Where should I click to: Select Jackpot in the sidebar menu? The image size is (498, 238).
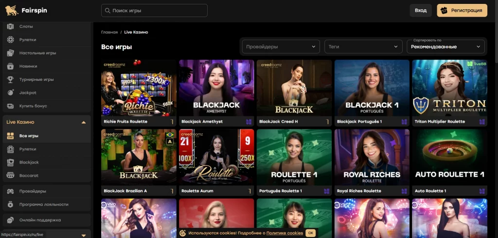click(47, 93)
